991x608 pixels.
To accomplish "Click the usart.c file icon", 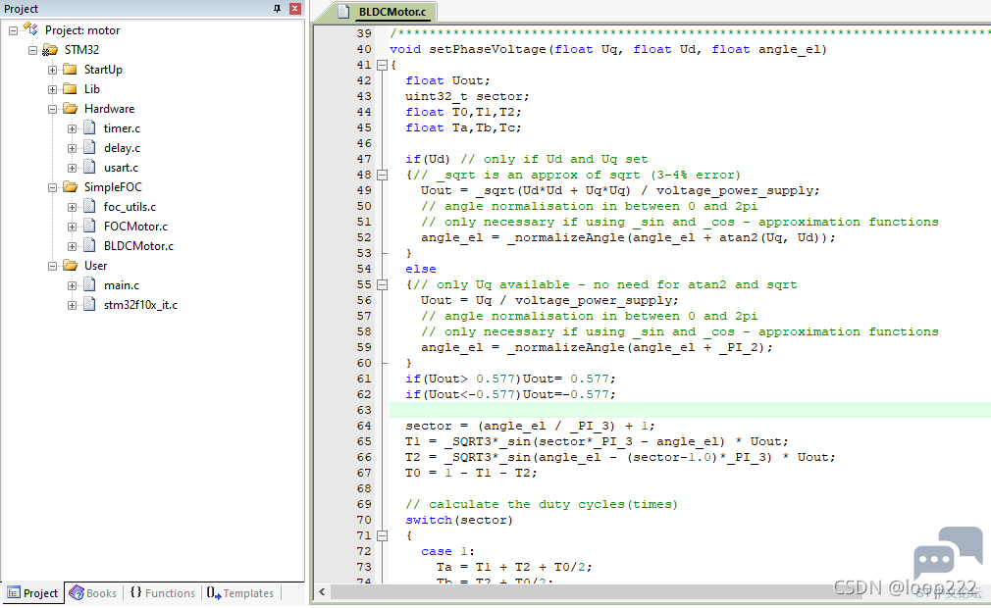I will click(89, 167).
